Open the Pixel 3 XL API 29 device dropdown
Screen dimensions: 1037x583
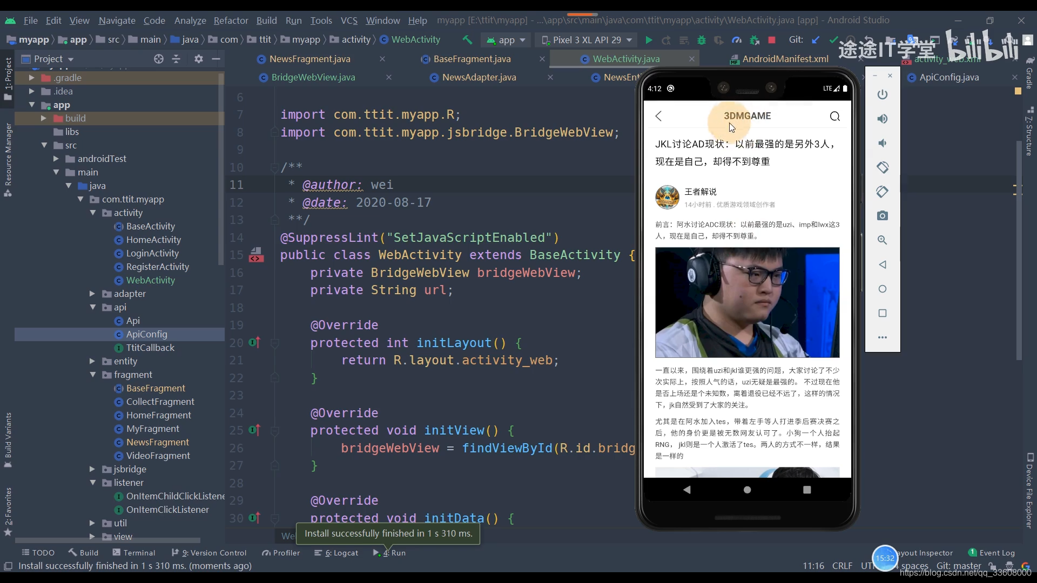[587, 40]
